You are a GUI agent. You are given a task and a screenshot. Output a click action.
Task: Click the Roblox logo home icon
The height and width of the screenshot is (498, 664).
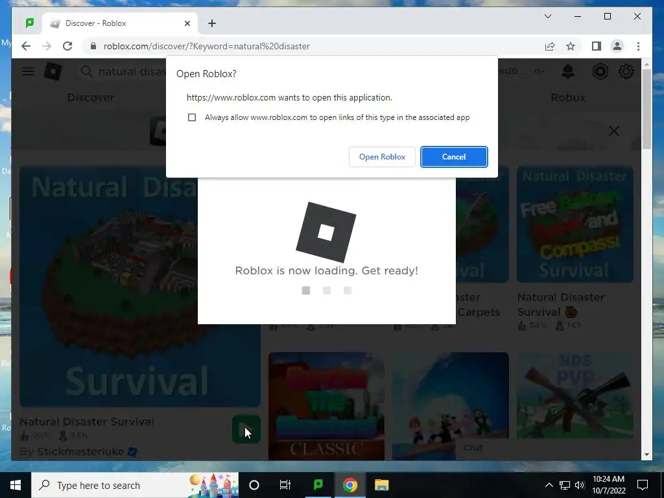coord(53,71)
